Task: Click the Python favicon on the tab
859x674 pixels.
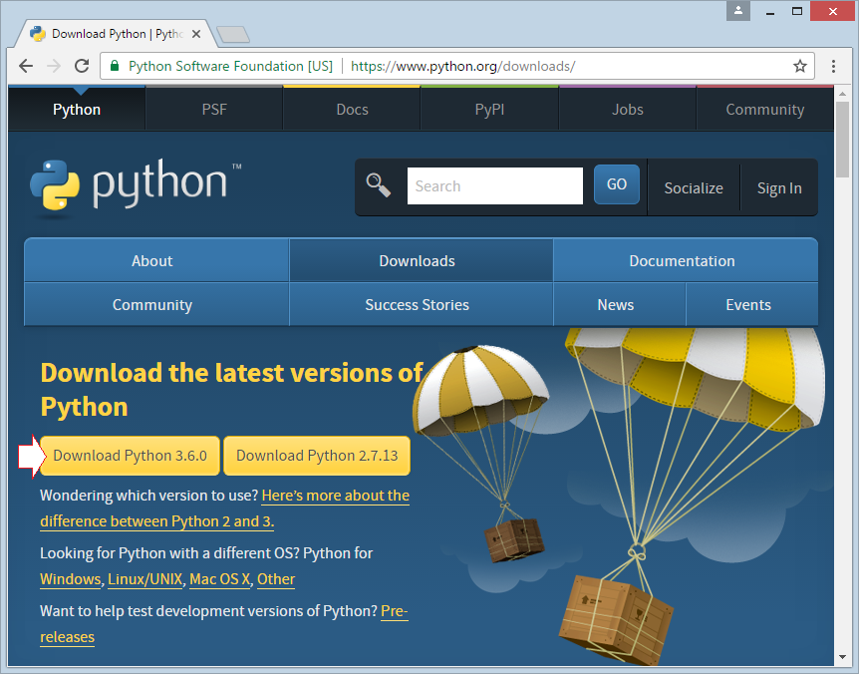Action: [x=38, y=34]
